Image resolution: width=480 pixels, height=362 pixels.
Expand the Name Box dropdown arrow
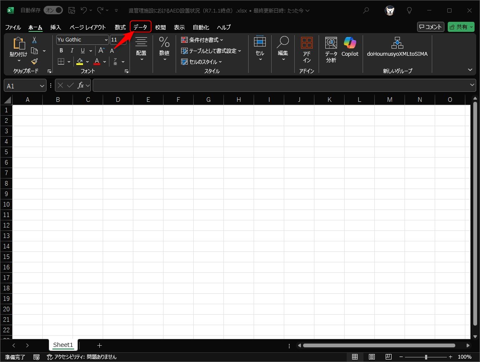[42, 85]
